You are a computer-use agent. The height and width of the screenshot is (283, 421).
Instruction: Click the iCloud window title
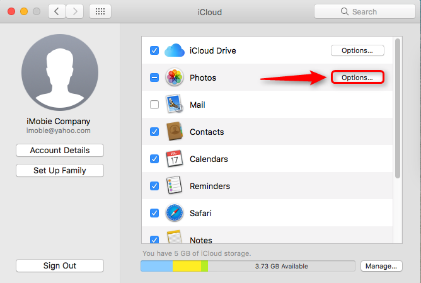pos(210,12)
